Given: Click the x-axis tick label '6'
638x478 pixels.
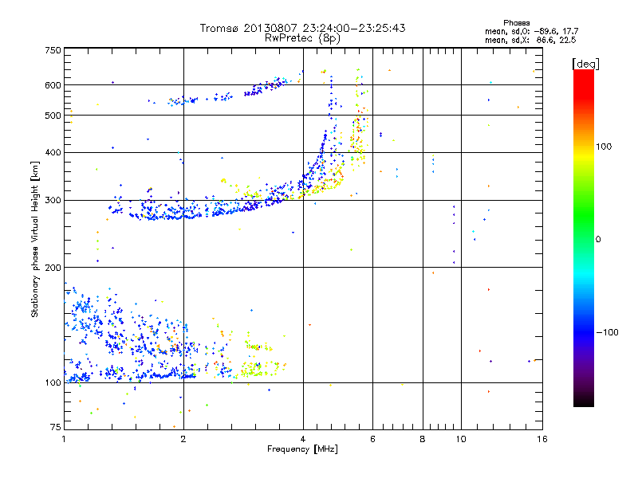Looking at the screenshot, I should [372, 439].
